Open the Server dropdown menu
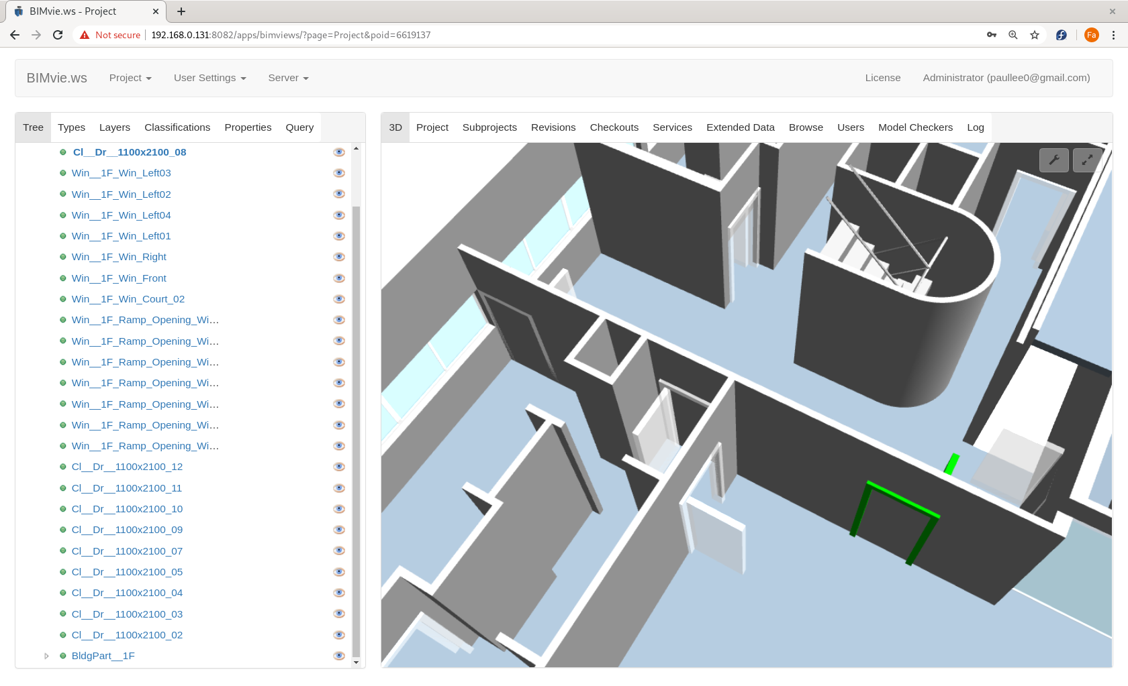This screenshot has width=1128, height=686. [287, 78]
